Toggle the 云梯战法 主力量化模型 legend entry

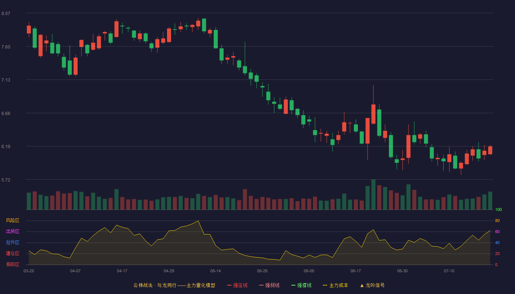click(x=174, y=285)
